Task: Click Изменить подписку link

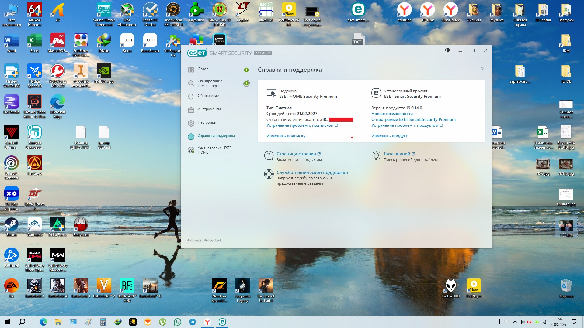Action: click(x=286, y=136)
